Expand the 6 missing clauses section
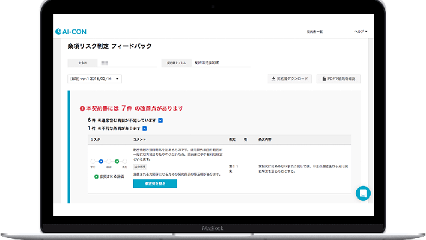This screenshot has height=240, width=426. [x=160, y=120]
